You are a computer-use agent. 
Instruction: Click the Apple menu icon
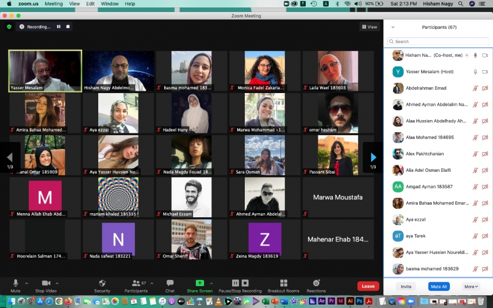point(9,4)
